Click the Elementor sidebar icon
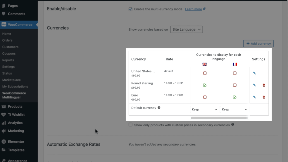288x162 pixels. [x=4, y=142]
